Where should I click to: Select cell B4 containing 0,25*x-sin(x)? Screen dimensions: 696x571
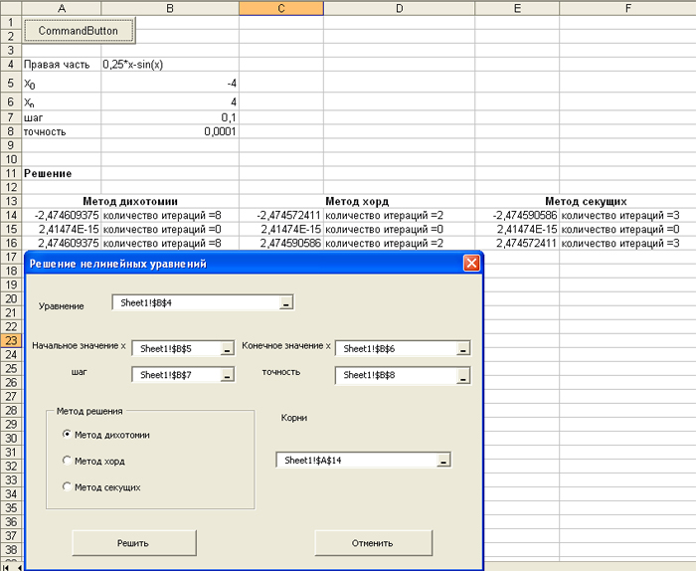coord(169,64)
